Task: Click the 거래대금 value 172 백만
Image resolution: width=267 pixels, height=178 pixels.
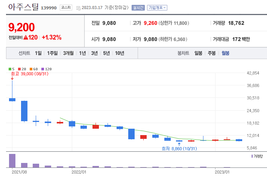Action: coord(241,39)
